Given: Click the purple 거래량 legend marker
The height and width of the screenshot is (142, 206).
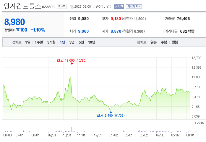Looking at the screenshot, I should 196,123.
